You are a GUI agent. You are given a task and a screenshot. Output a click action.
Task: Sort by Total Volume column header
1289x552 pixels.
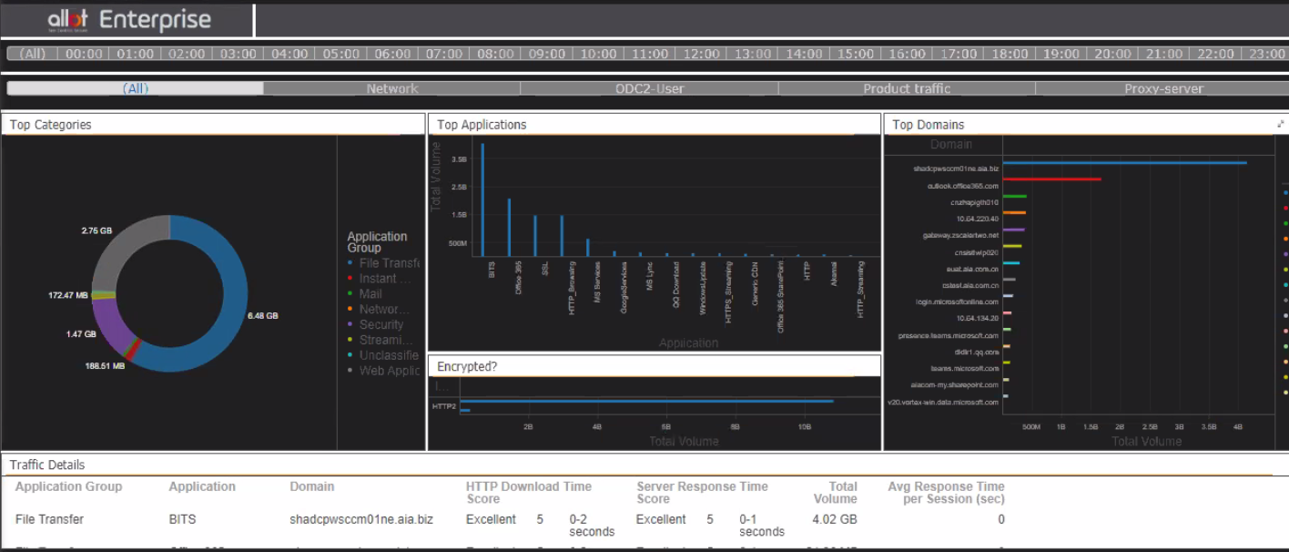point(836,493)
